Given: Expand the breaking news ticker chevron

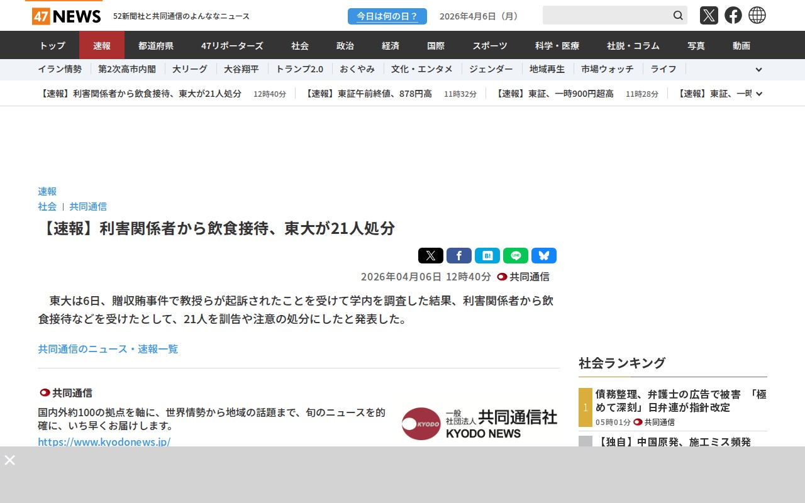Looking at the screenshot, I should click(x=759, y=94).
